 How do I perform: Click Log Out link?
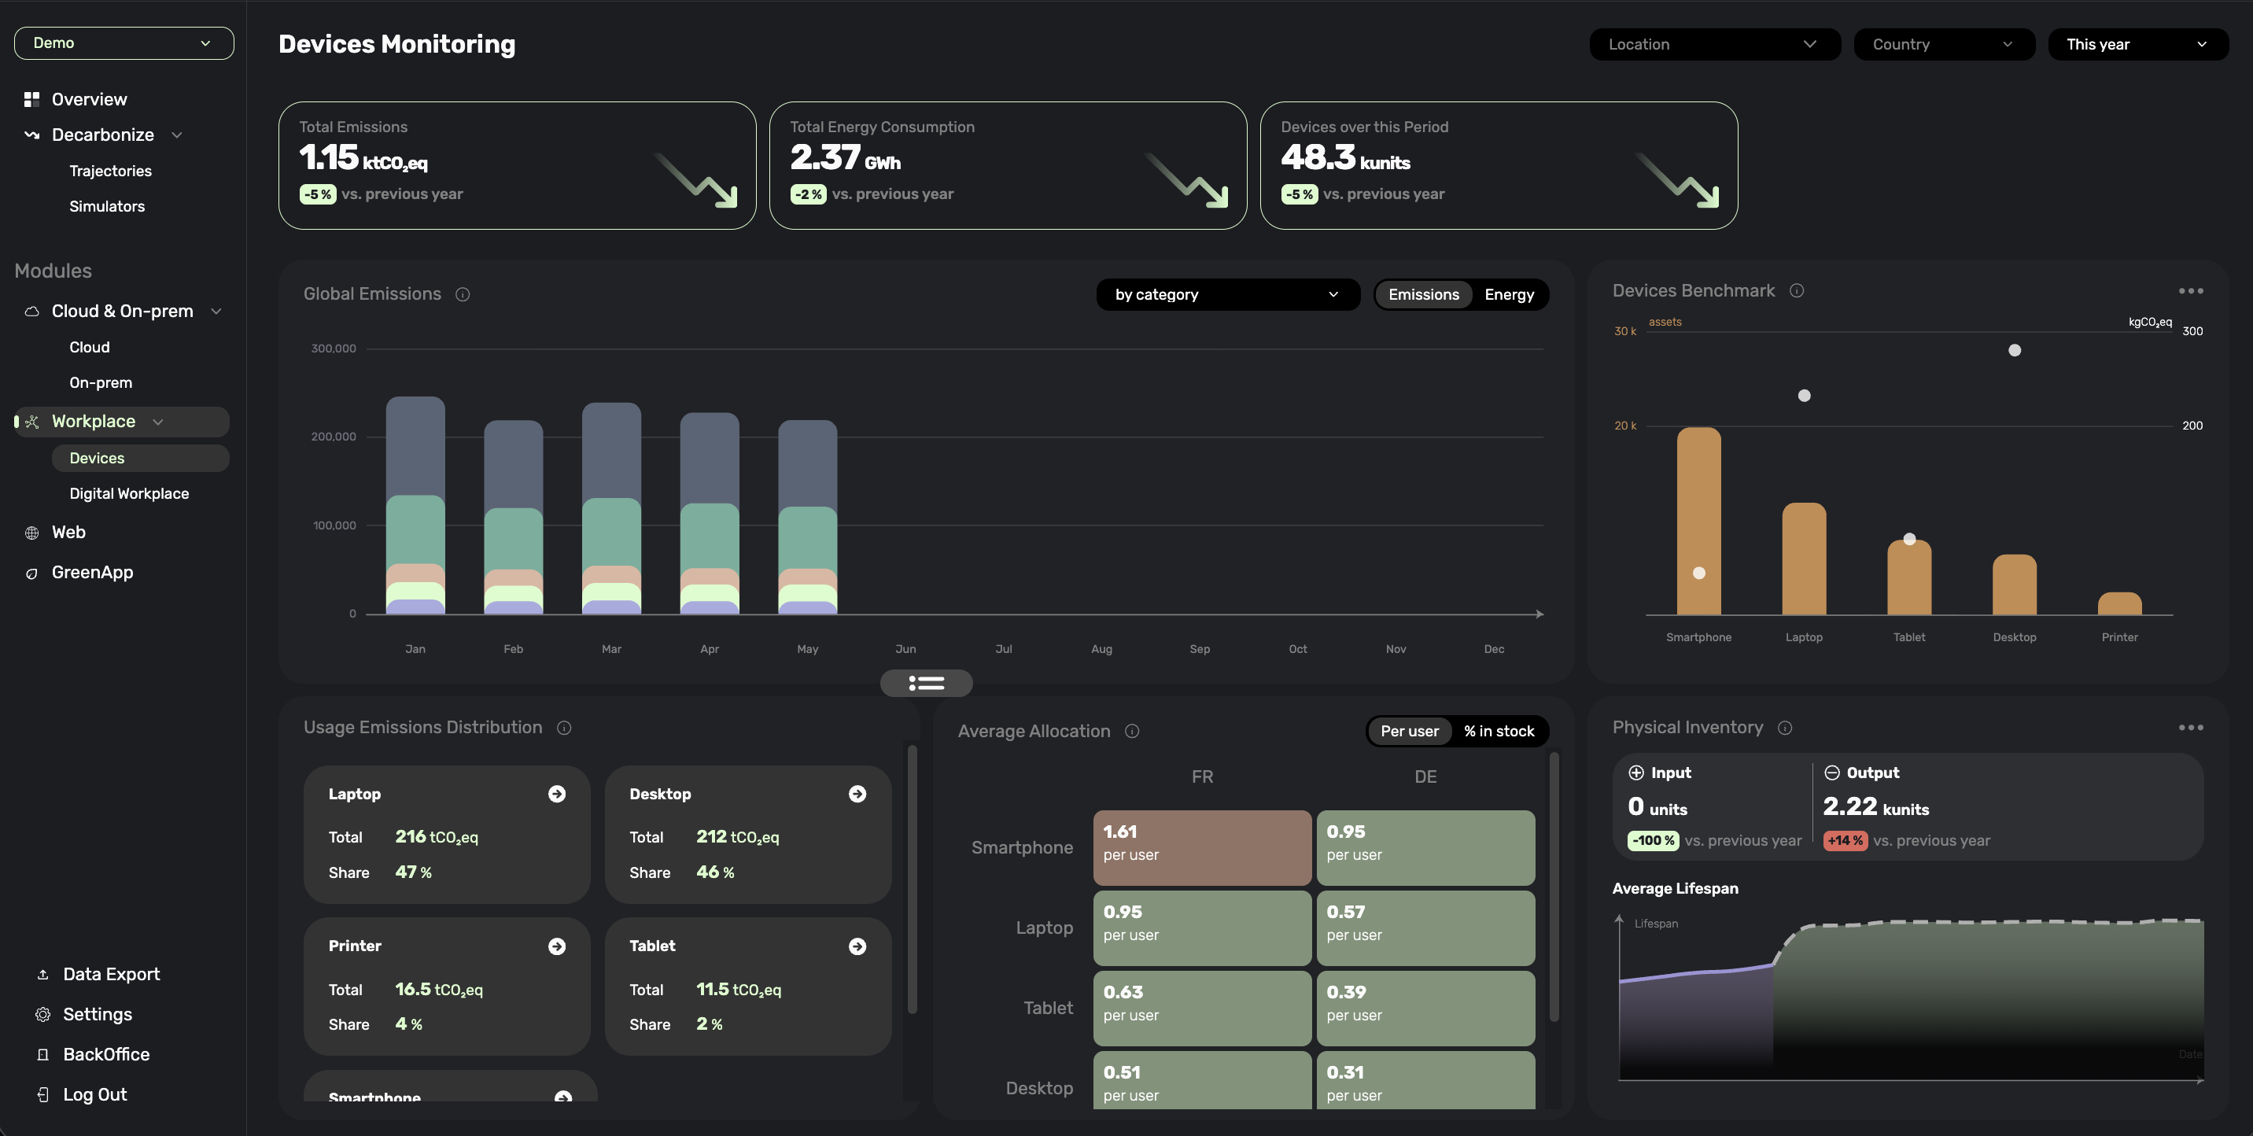pos(94,1095)
